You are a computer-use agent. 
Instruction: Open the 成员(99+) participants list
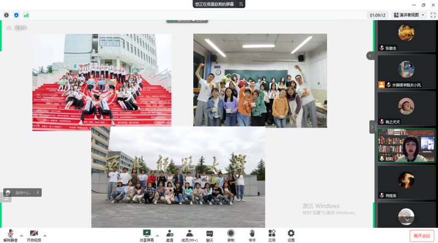point(189,235)
